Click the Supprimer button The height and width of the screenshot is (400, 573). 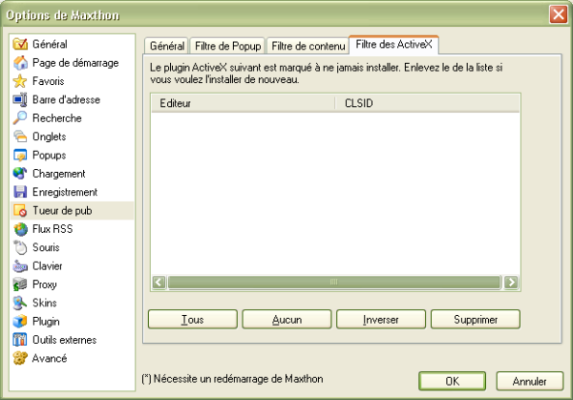click(476, 320)
